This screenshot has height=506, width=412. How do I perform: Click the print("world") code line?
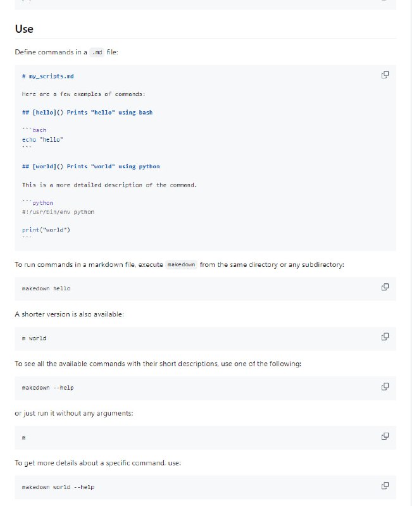(46, 230)
